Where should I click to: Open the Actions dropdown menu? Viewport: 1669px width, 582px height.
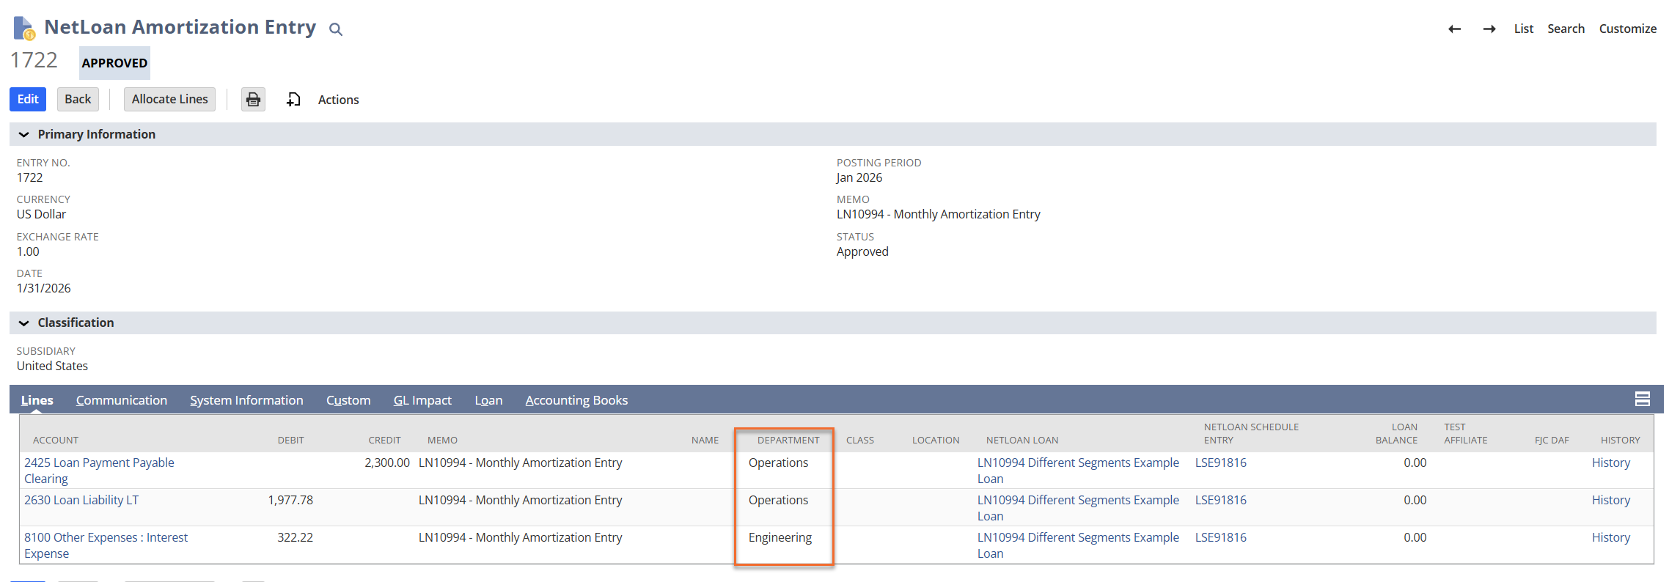pos(338,100)
